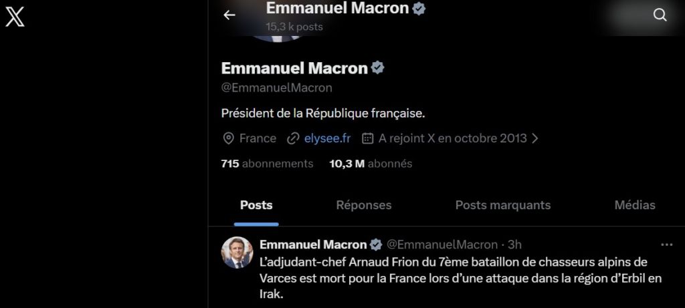Open search with the magnifier icon
Image resolution: width=685 pixels, height=308 pixels.
[660, 15]
